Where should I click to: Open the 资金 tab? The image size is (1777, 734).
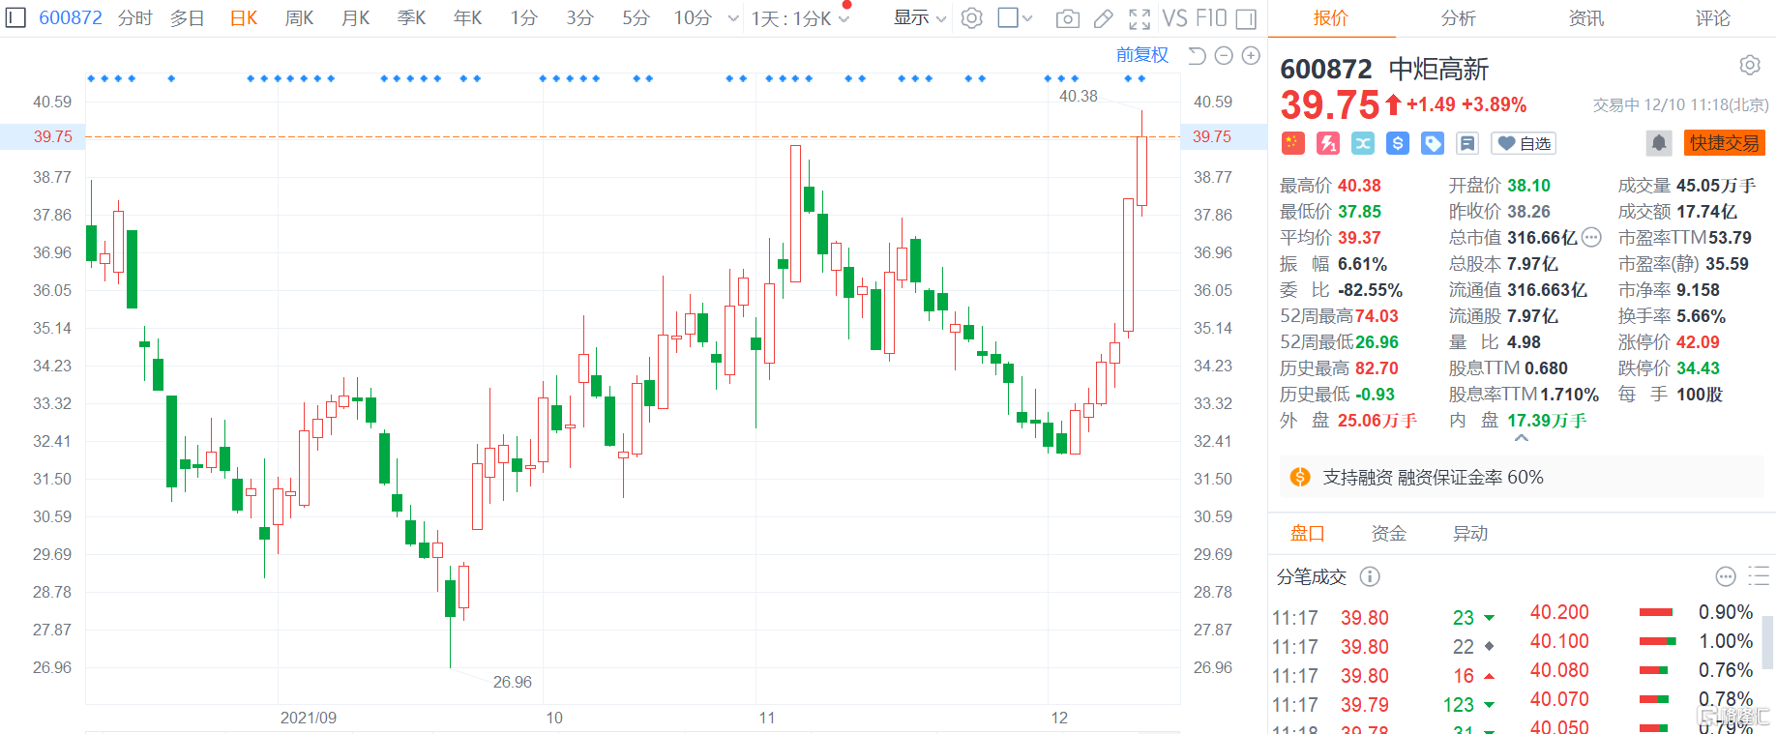(x=1388, y=534)
